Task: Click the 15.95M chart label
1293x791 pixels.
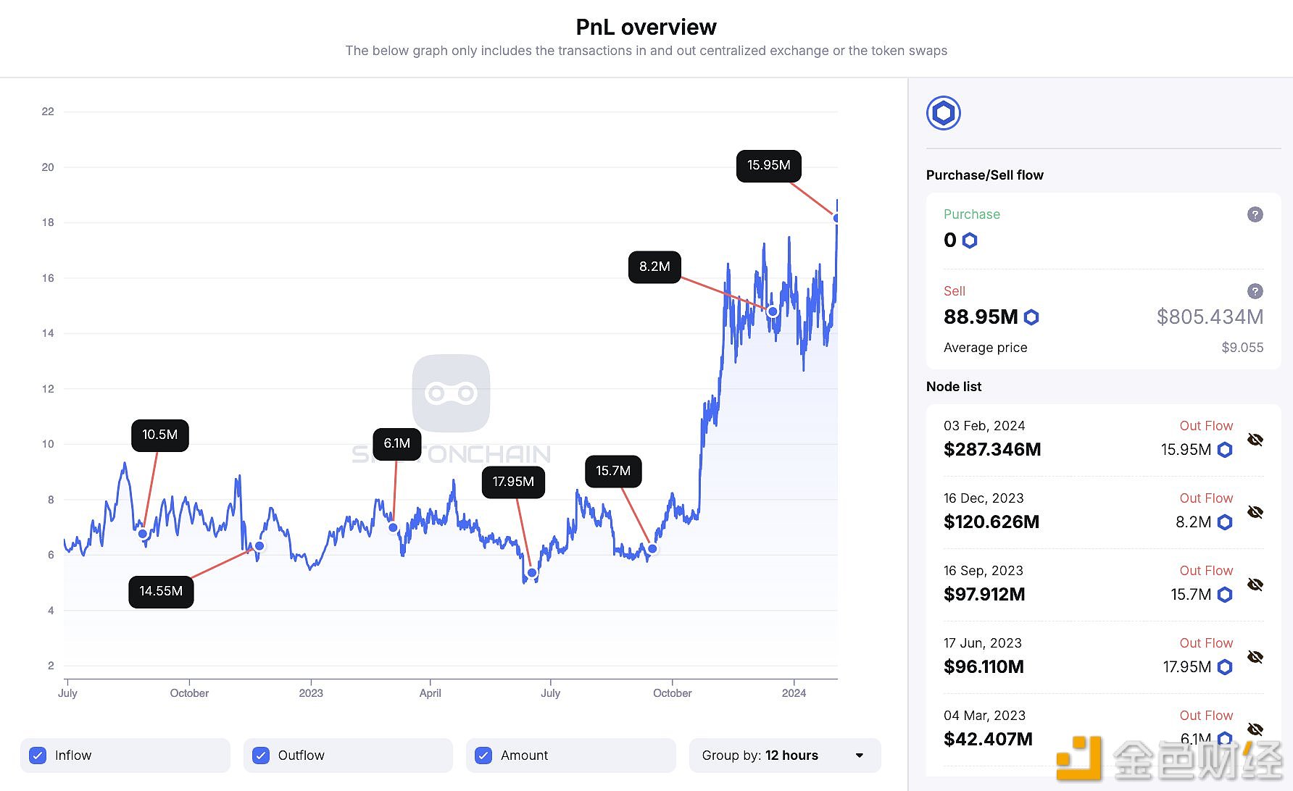Action: 769,166
